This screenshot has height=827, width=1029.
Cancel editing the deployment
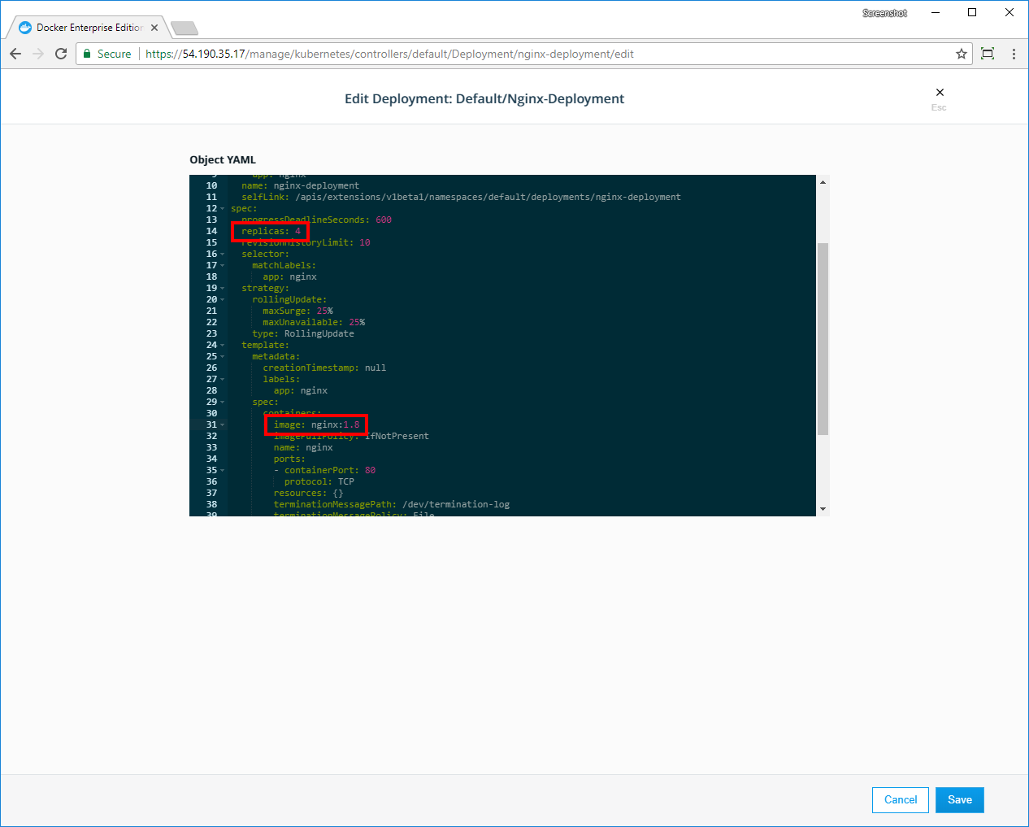[x=900, y=800]
